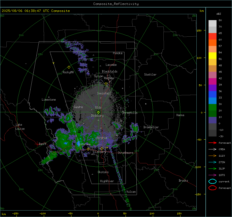Click the yellow 51-54 dBZ swatch
Image resolution: width=232 pixels, height=217 pixels.
(x=212, y=56)
